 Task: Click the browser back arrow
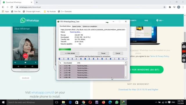(3, 7)
